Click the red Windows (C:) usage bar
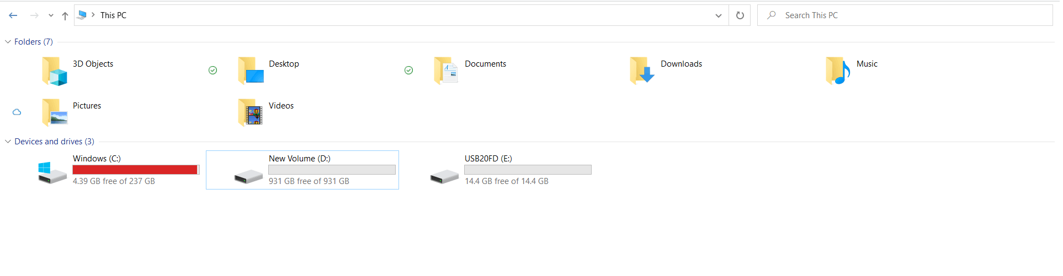Viewport: 1063px width, 276px height. tap(136, 170)
